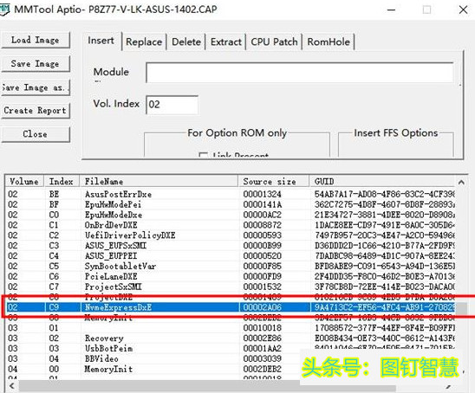Screen dimensions: 475x393
Task: Switch to the Extract tab
Action: tap(226, 42)
